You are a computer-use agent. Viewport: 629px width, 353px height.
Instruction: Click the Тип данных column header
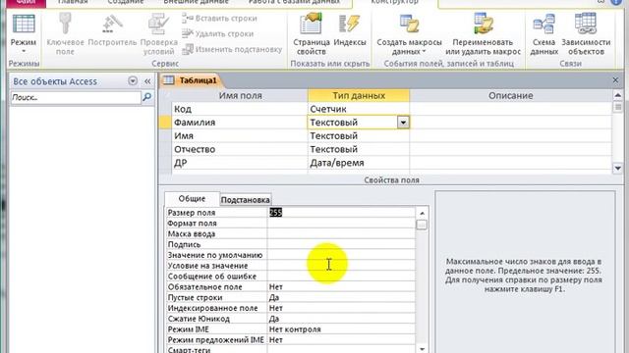[359, 96]
